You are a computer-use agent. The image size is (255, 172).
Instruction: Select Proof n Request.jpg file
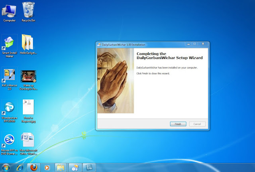(28, 111)
